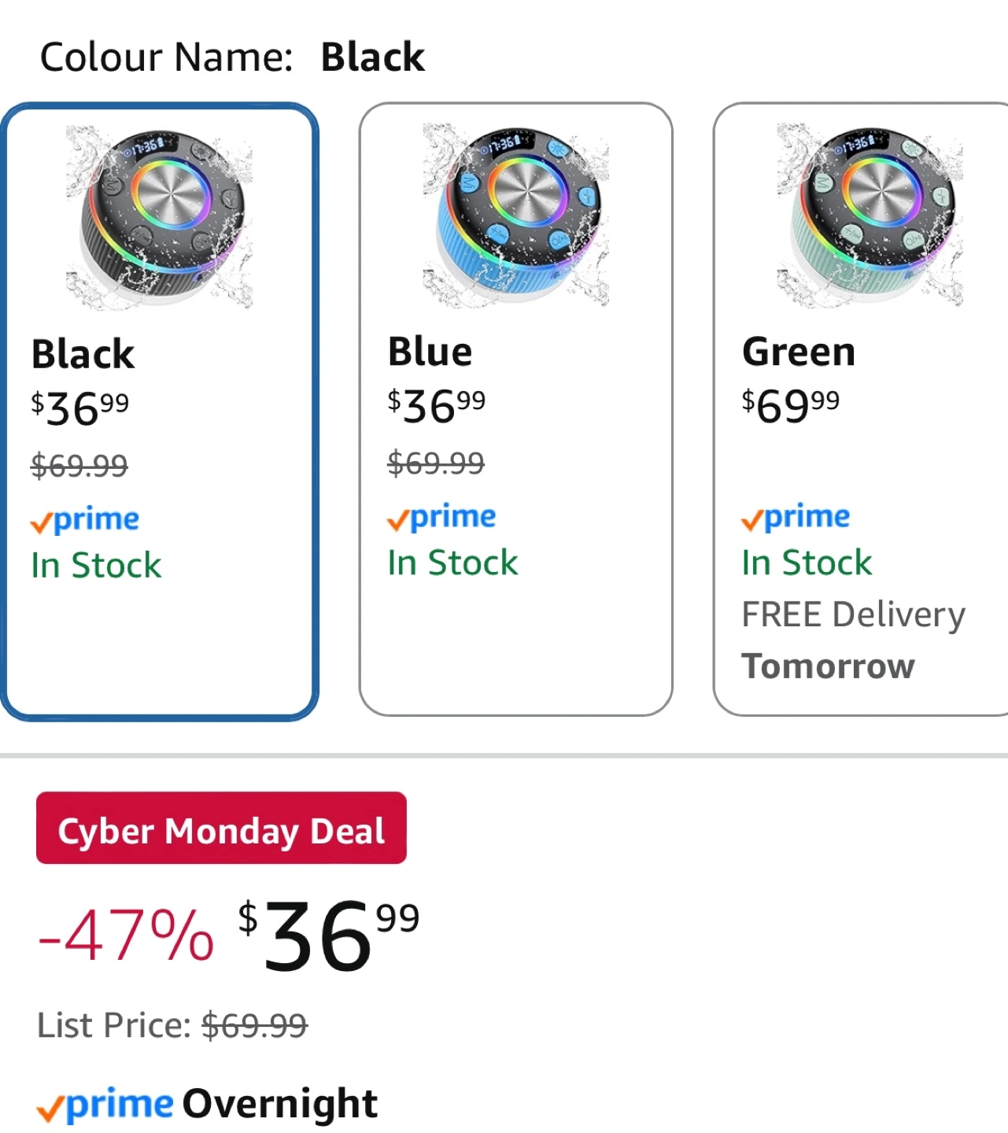
Task: Click In Stock label under Blue
Action: (x=452, y=563)
